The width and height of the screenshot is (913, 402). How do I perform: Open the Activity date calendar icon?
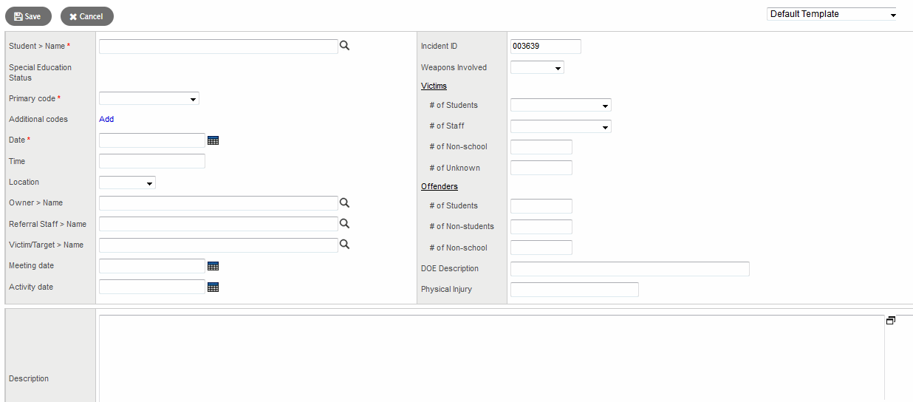tap(213, 287)
